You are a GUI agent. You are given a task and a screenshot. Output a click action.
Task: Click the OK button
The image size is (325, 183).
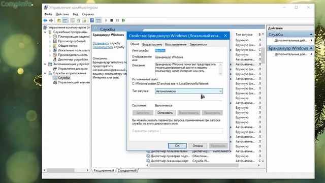pos(177,146)
